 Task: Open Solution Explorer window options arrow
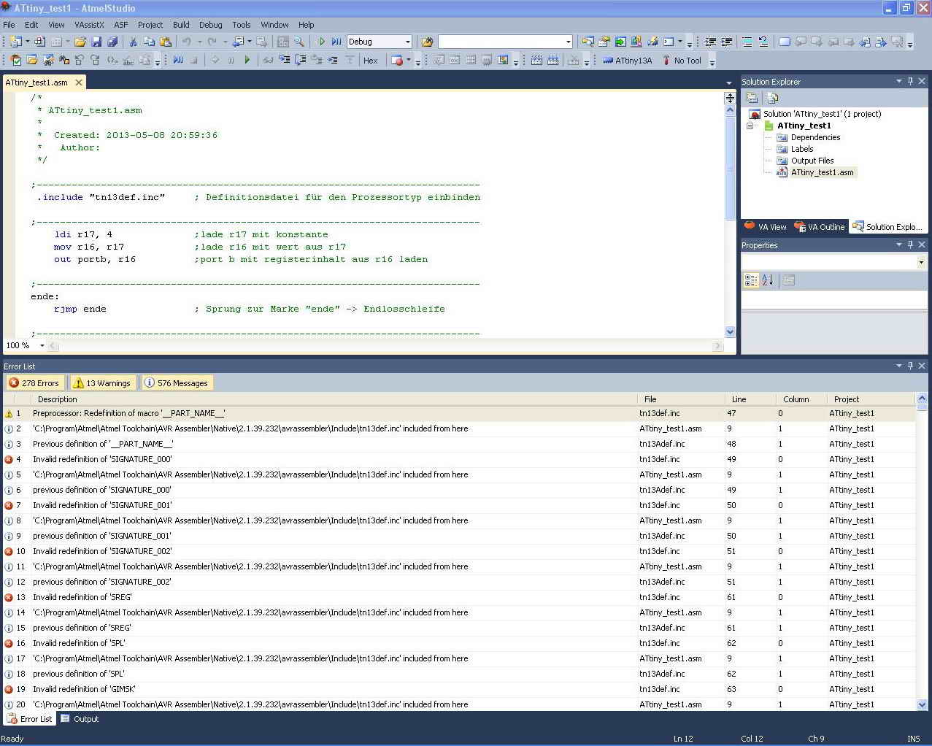coord(899,82)
